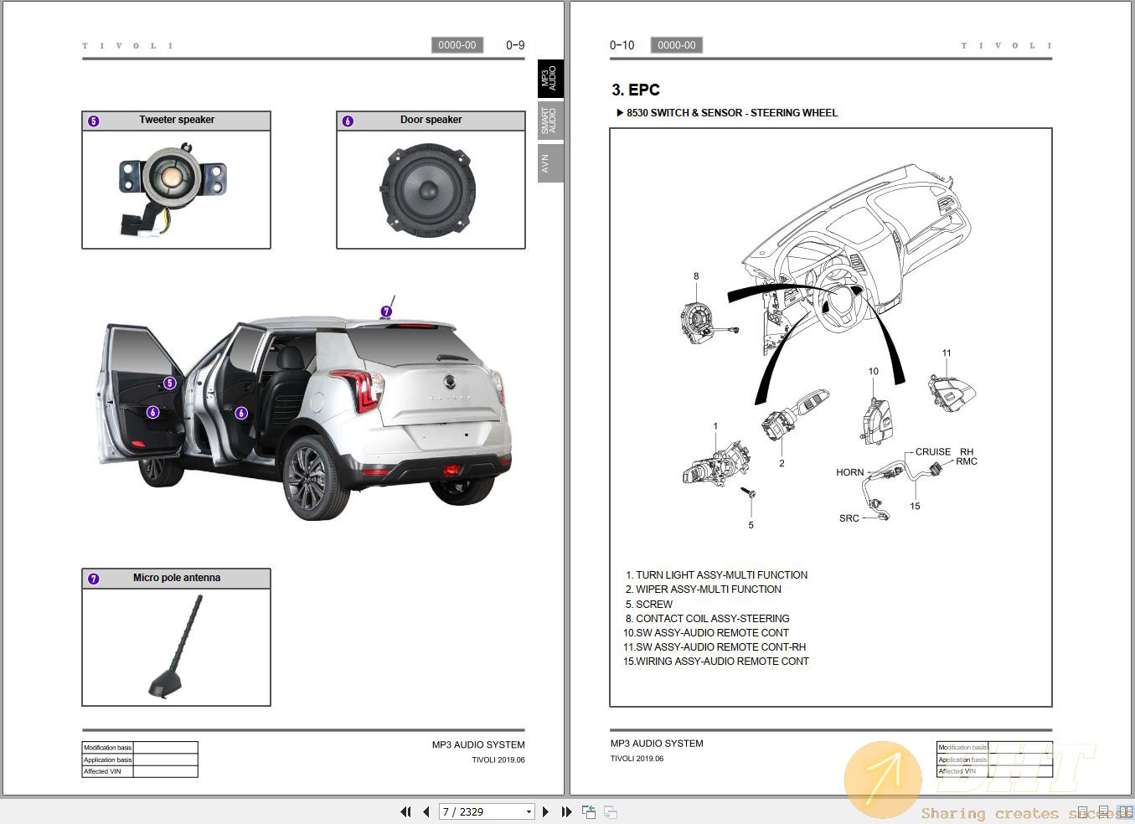Click the number 6 marker on front door
The image size is (1135, 824).
pyautogui.click(x=152, y=412)
